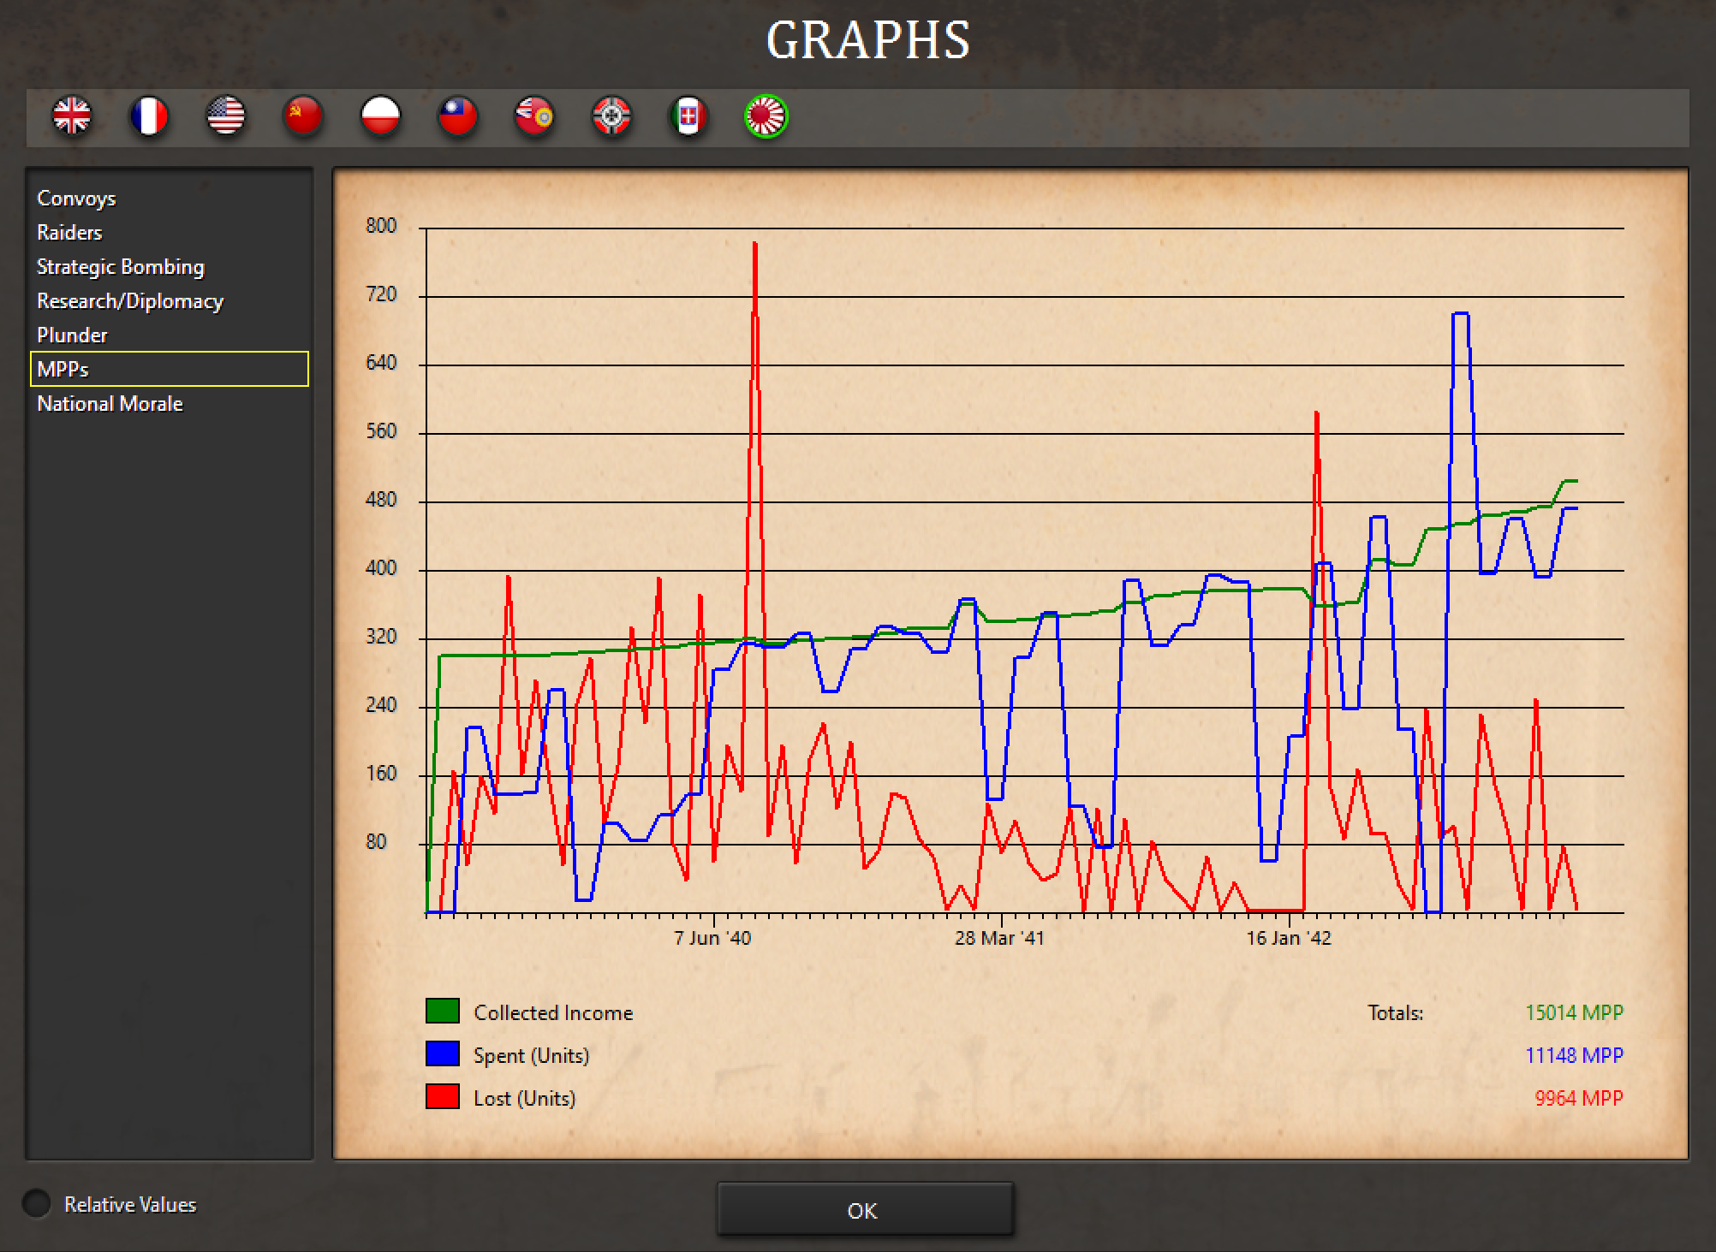The image size is (1716, 1252).
Task: Click the 800 y-axis label
Action: (x=381, y=226)
